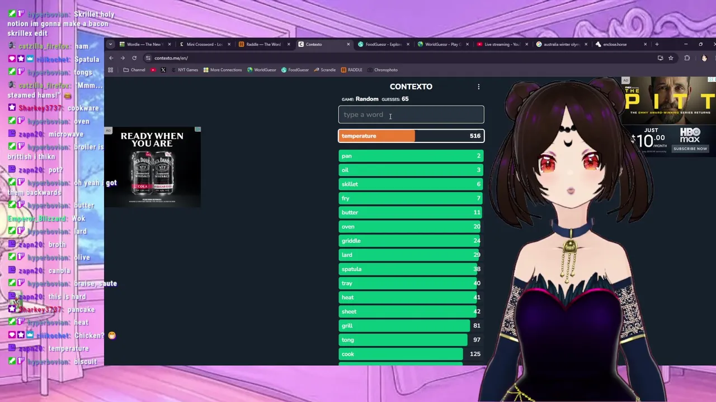Select the 'oil' guess row
The height and width of the screenshot is (402, 716).
[x=411, y=170]
